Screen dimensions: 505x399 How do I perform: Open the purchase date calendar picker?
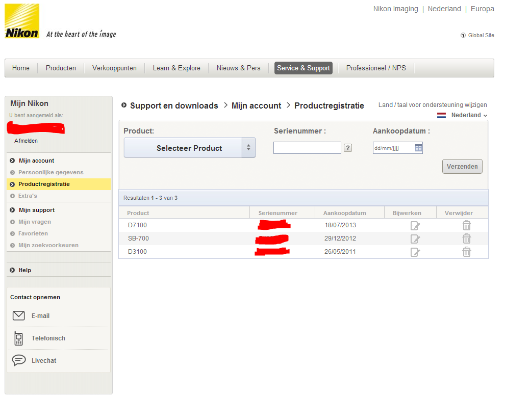pyautogui.click(x=418, y=148)
